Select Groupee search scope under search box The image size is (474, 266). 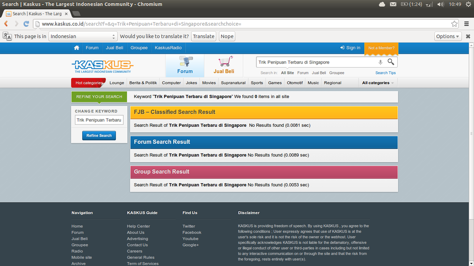[x=337, y=73]
